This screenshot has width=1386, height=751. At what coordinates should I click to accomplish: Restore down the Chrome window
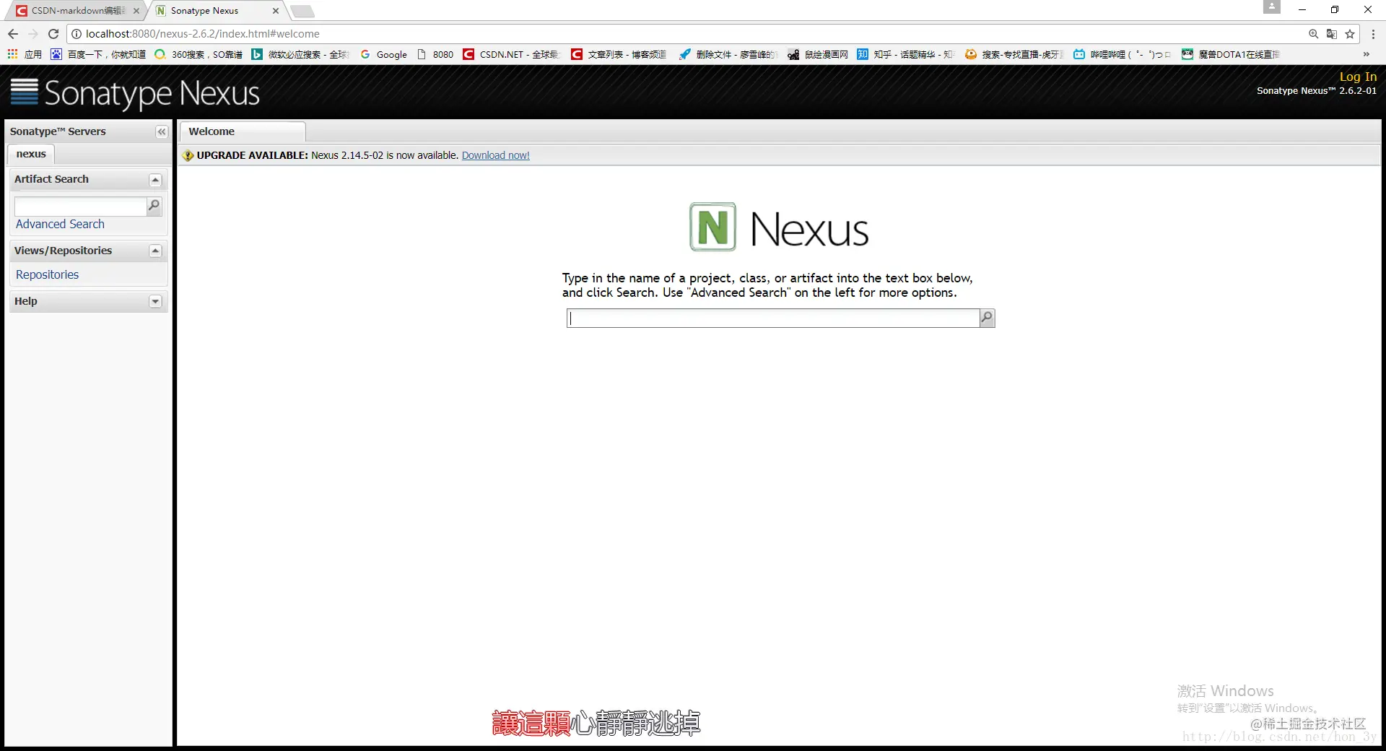click(1335, 10)
